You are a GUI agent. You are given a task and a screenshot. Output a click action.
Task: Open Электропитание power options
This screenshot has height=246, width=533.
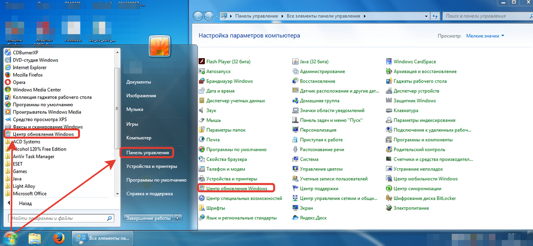[x=407, y=208]
